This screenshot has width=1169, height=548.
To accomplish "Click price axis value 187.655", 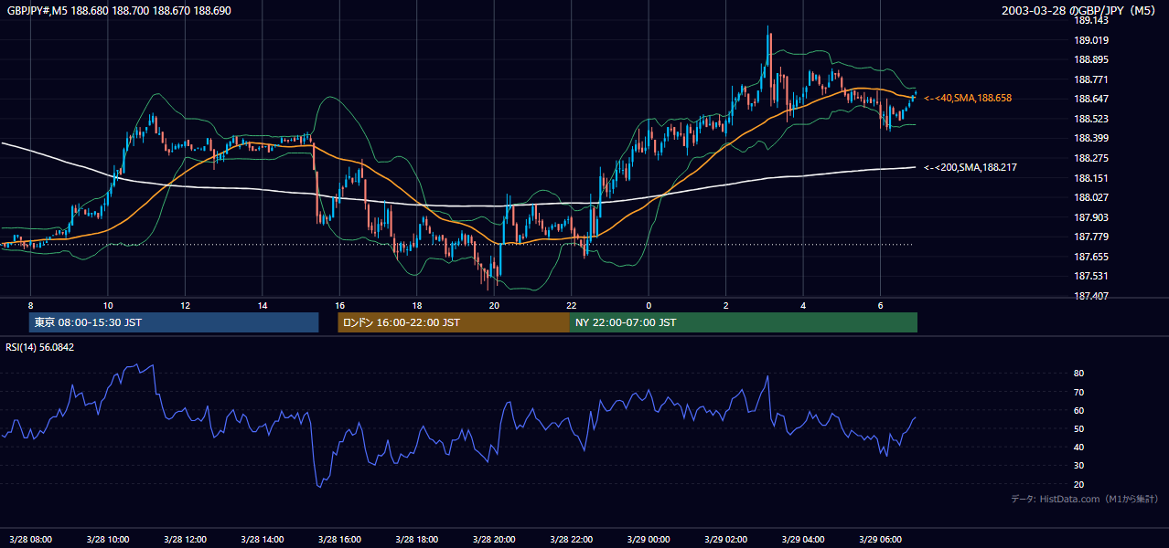I will coord(1091,257).
